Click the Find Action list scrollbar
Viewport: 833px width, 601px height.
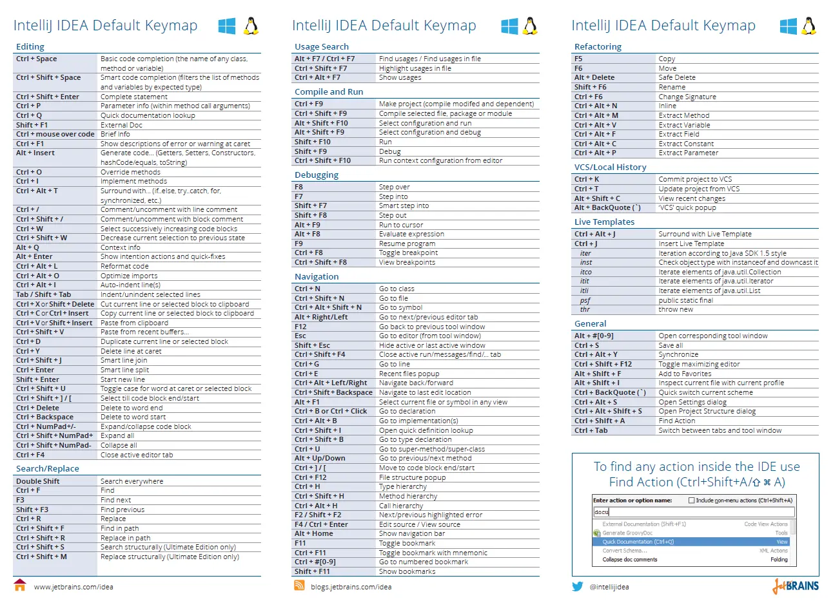click(793, 543)
